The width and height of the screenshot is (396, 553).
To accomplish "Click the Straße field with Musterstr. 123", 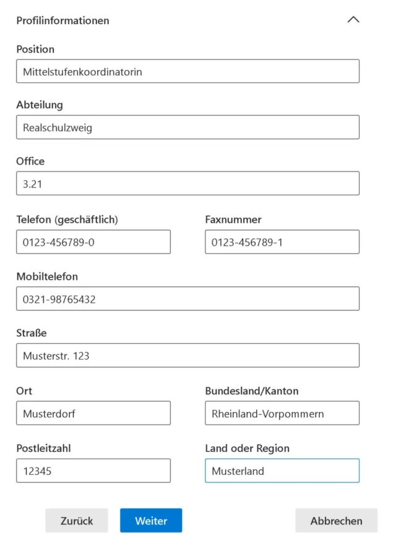I will tap(187, 356).
